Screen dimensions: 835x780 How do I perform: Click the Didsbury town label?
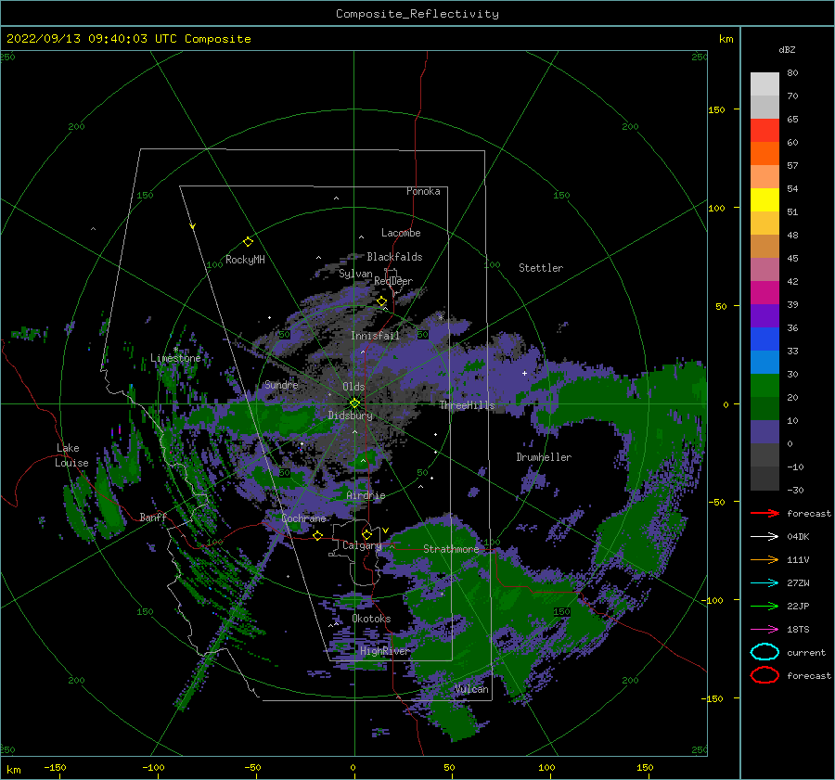(350, 416)
